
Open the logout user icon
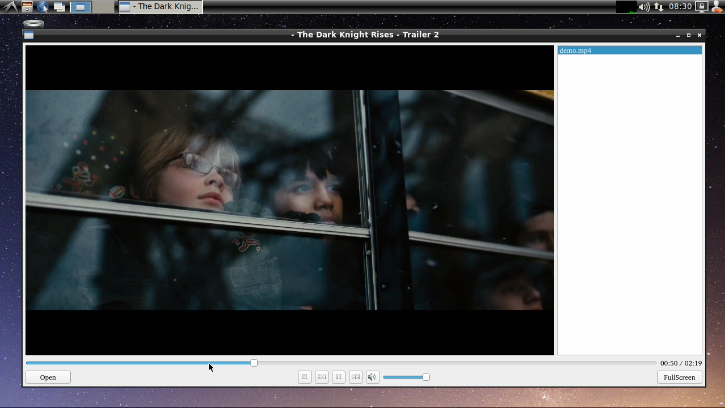[717, 7]
